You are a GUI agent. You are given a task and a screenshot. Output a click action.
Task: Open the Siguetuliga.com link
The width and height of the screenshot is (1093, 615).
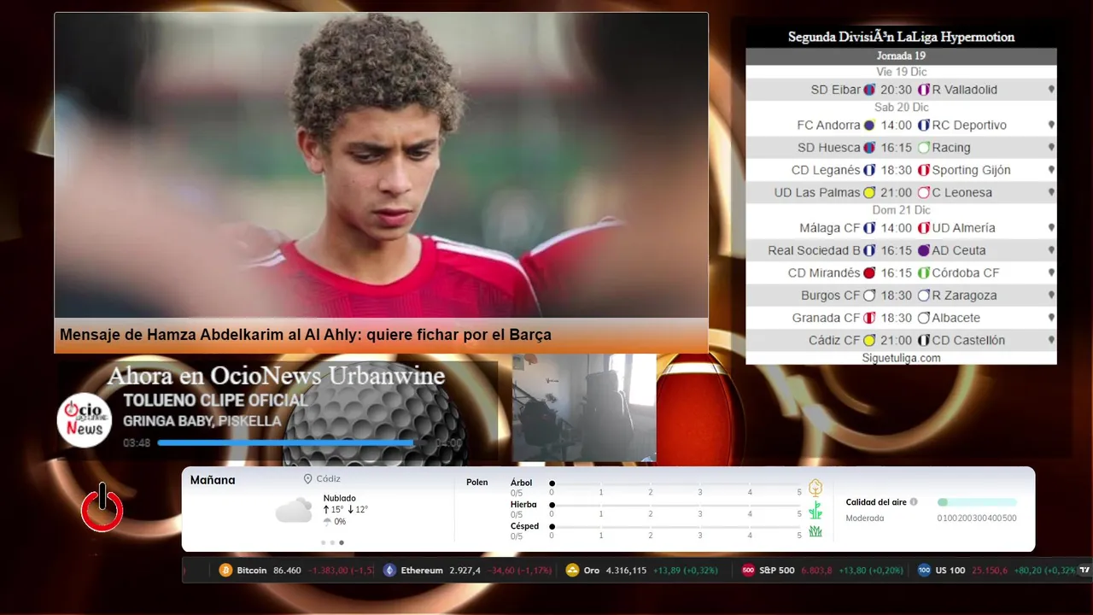coord(901,358)
